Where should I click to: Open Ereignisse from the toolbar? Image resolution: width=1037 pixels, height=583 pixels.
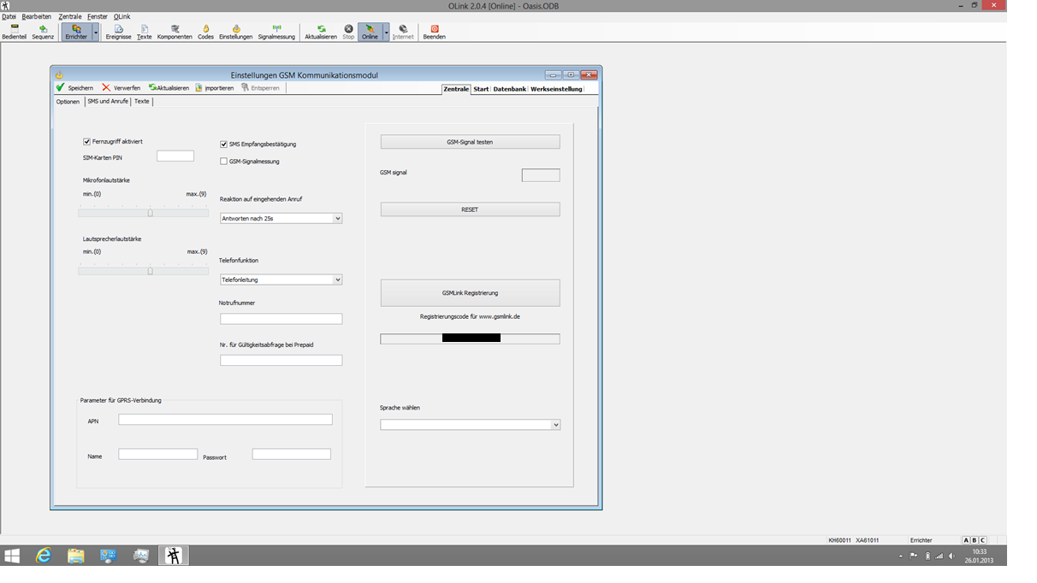pos(118,32)
